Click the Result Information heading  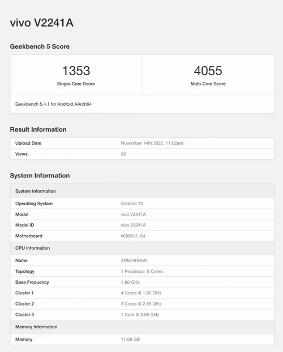point(38,129)
